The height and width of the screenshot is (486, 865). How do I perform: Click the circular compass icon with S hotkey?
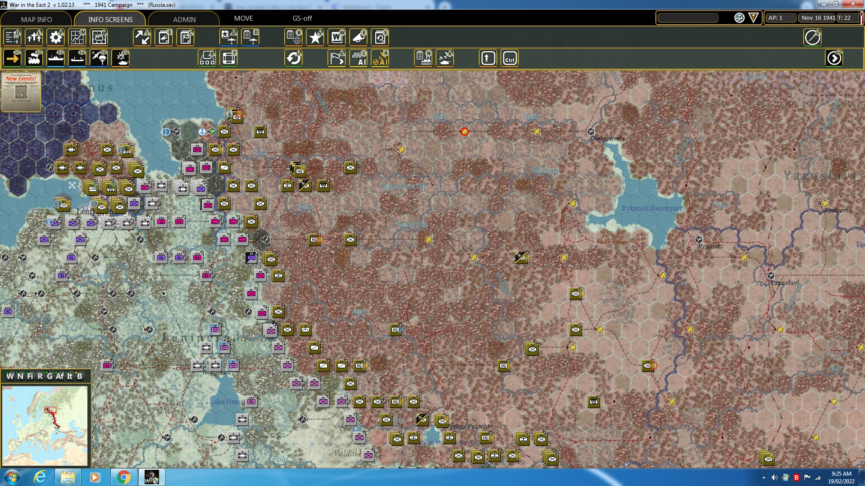[812, 37]
